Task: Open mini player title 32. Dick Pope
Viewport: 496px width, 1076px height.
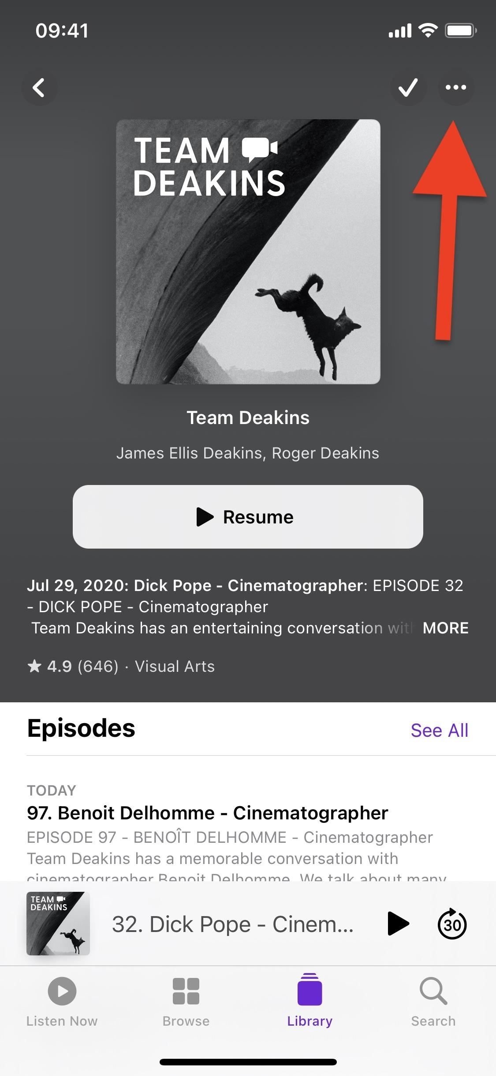Action: coord(233,924)
